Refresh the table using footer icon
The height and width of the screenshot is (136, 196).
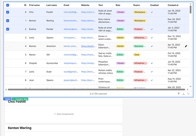click(188, 94)
